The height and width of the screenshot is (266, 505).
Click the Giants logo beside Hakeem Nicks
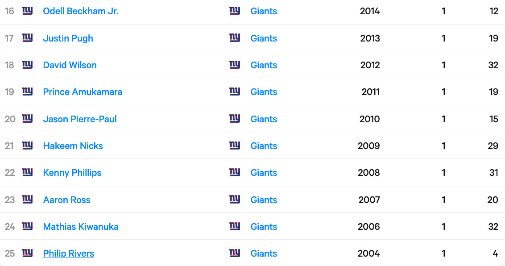point(27,145)
